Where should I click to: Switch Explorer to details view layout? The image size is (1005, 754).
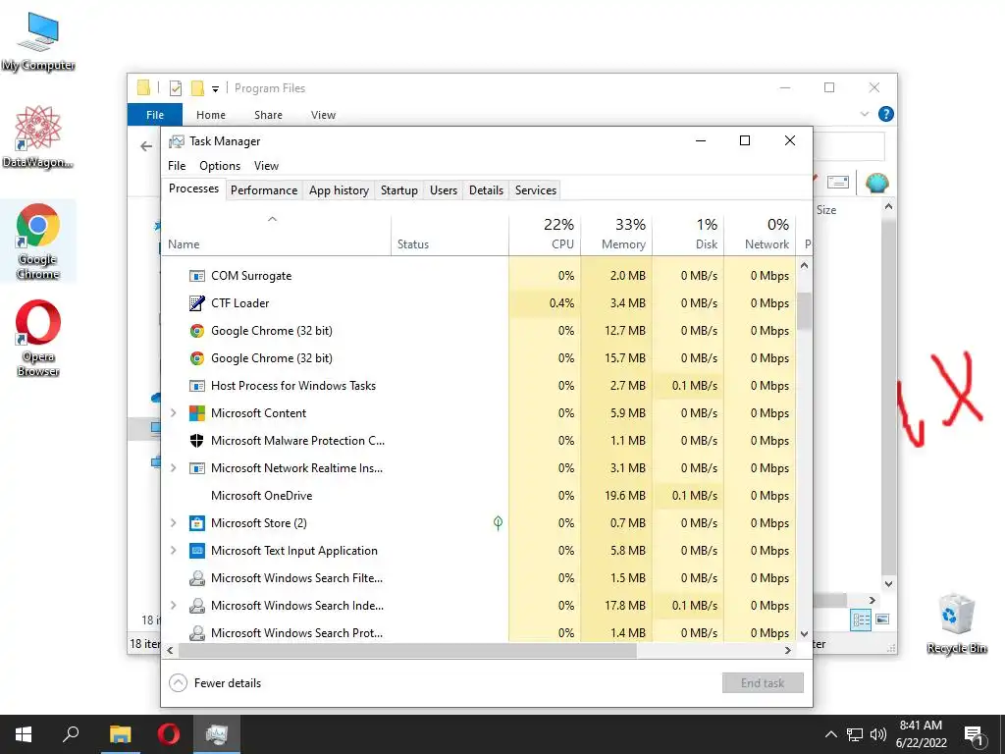860,619
